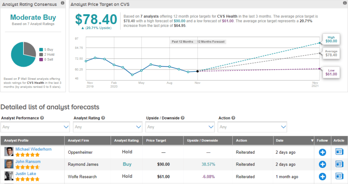Click Michael Wiederhorn's profile photo

[x=9, y=152]
